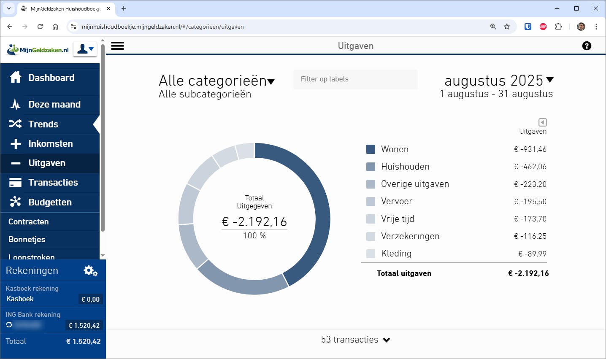
Task: Open the hamburger menu icon
Action: pos(117,46)
